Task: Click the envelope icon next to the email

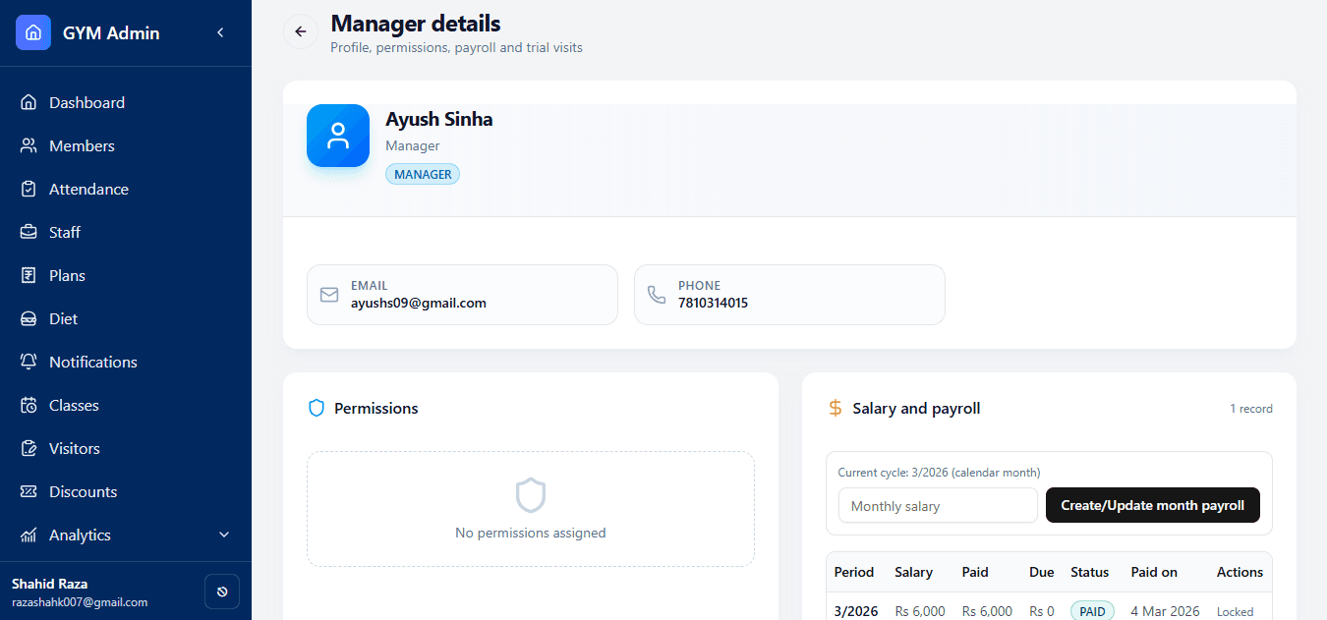Action: (328, 295)
